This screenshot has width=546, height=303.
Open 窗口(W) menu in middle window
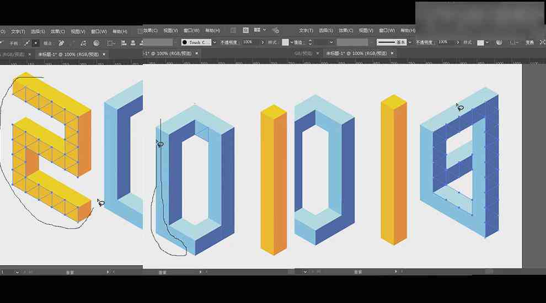coord(191,31)
